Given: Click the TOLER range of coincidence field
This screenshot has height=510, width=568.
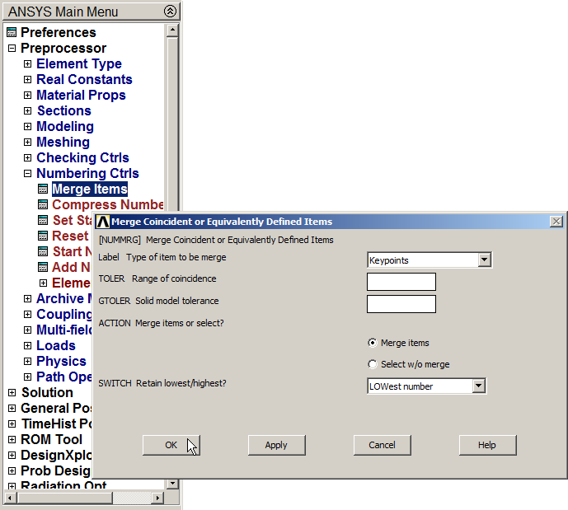Looking at the screenshot, I should point(401,282).
